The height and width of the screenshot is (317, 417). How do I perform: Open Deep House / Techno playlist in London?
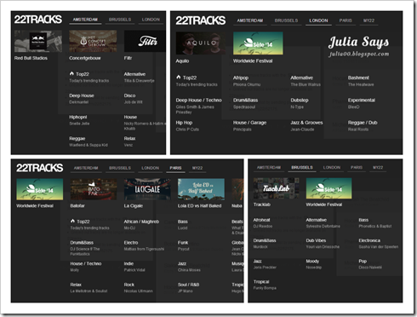(199, 106)
